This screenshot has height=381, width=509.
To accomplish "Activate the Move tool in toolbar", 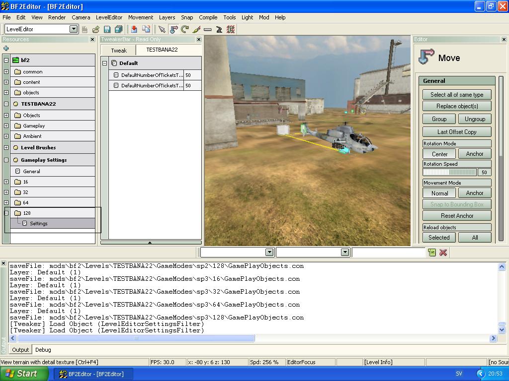I will click(x=173, y=29).
